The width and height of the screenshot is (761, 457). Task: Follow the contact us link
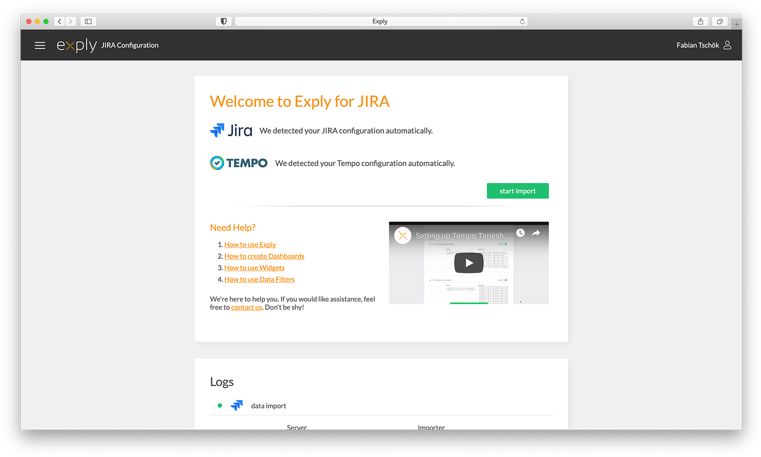[x=247, y=308]
